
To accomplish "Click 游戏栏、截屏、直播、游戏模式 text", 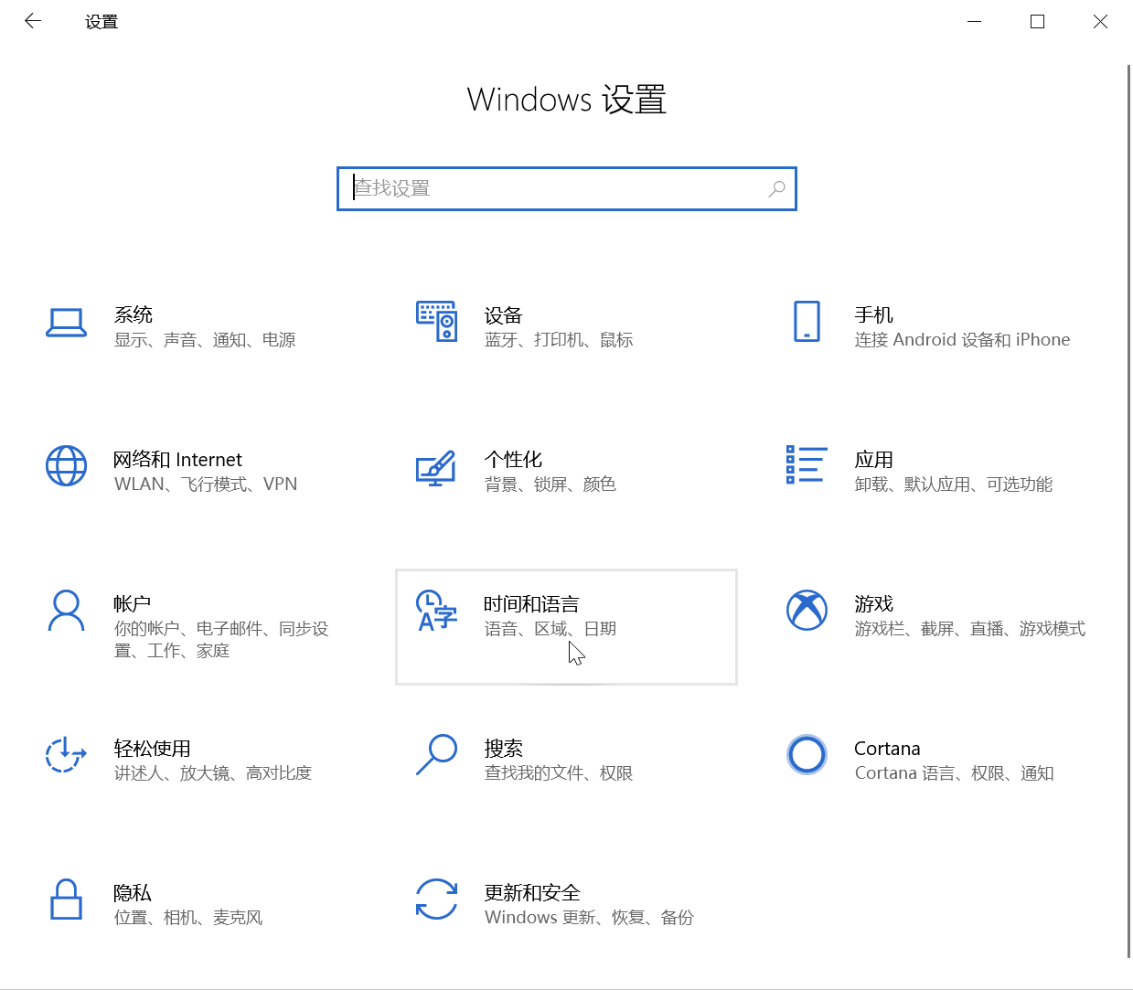I will point(970,629).
